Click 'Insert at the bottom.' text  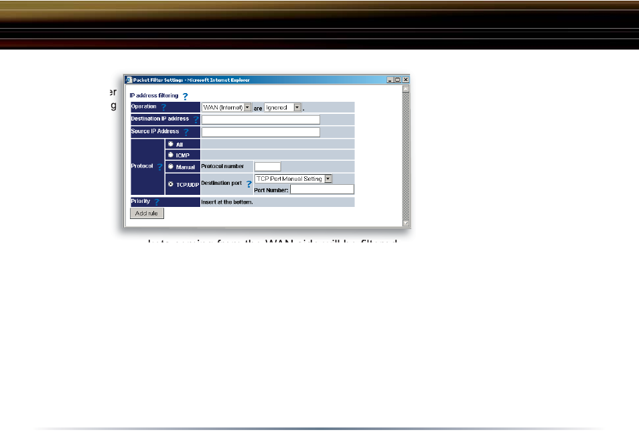(x=227, y=202)
